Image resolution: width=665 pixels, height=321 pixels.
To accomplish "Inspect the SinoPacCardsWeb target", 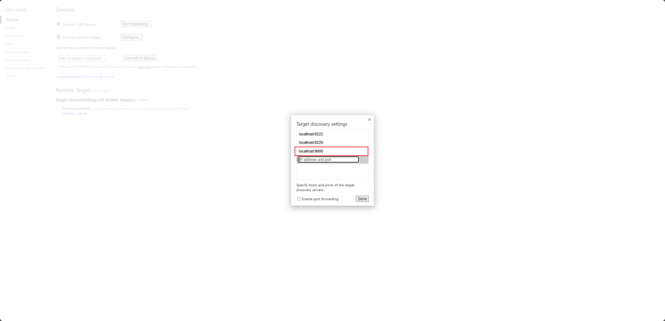I will pyautogui.click(x=68, y=113).
